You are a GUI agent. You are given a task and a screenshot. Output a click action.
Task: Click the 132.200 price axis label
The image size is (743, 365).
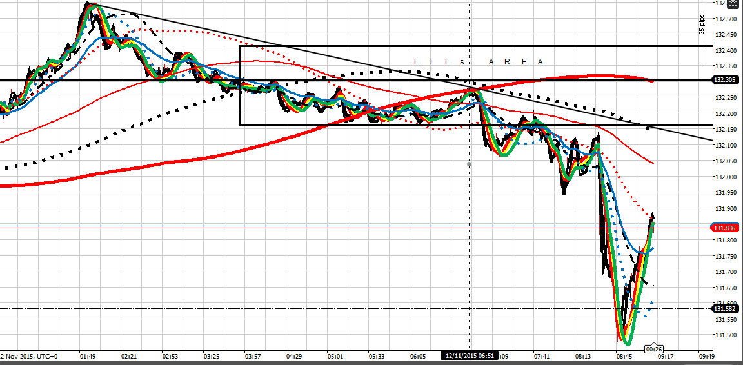(726, 113)
